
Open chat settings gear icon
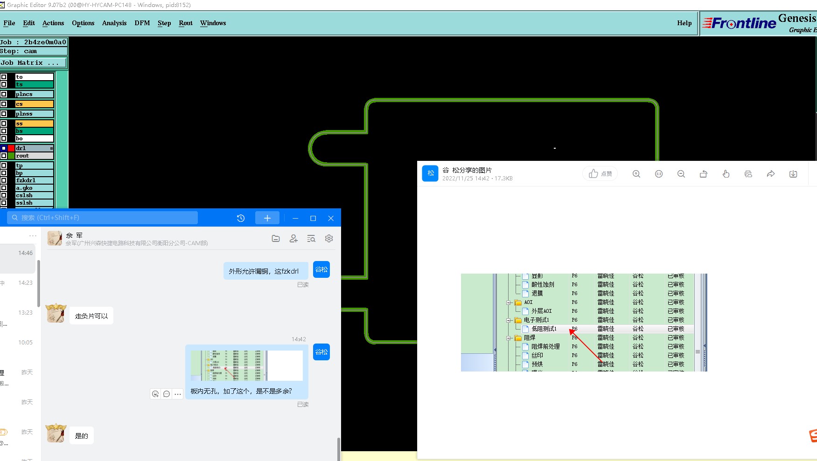click(329, 238)
